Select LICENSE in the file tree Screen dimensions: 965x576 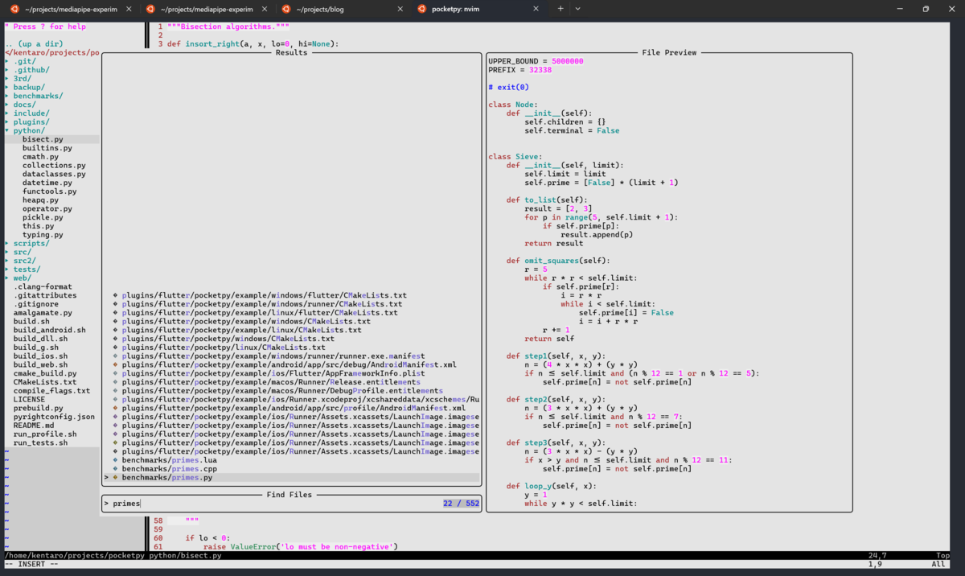tap(29, 399)
